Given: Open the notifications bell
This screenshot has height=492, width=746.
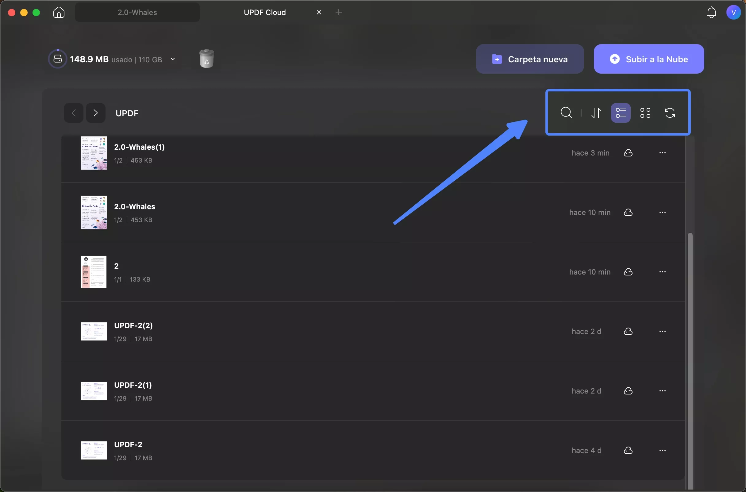Looking at the screenshot, I should click(x=712, y=13).
